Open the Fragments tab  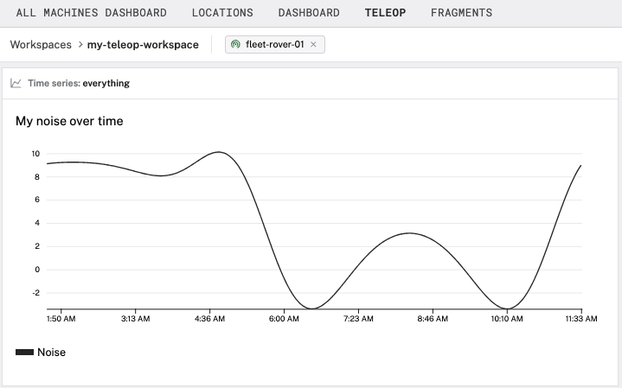(461, 13)
